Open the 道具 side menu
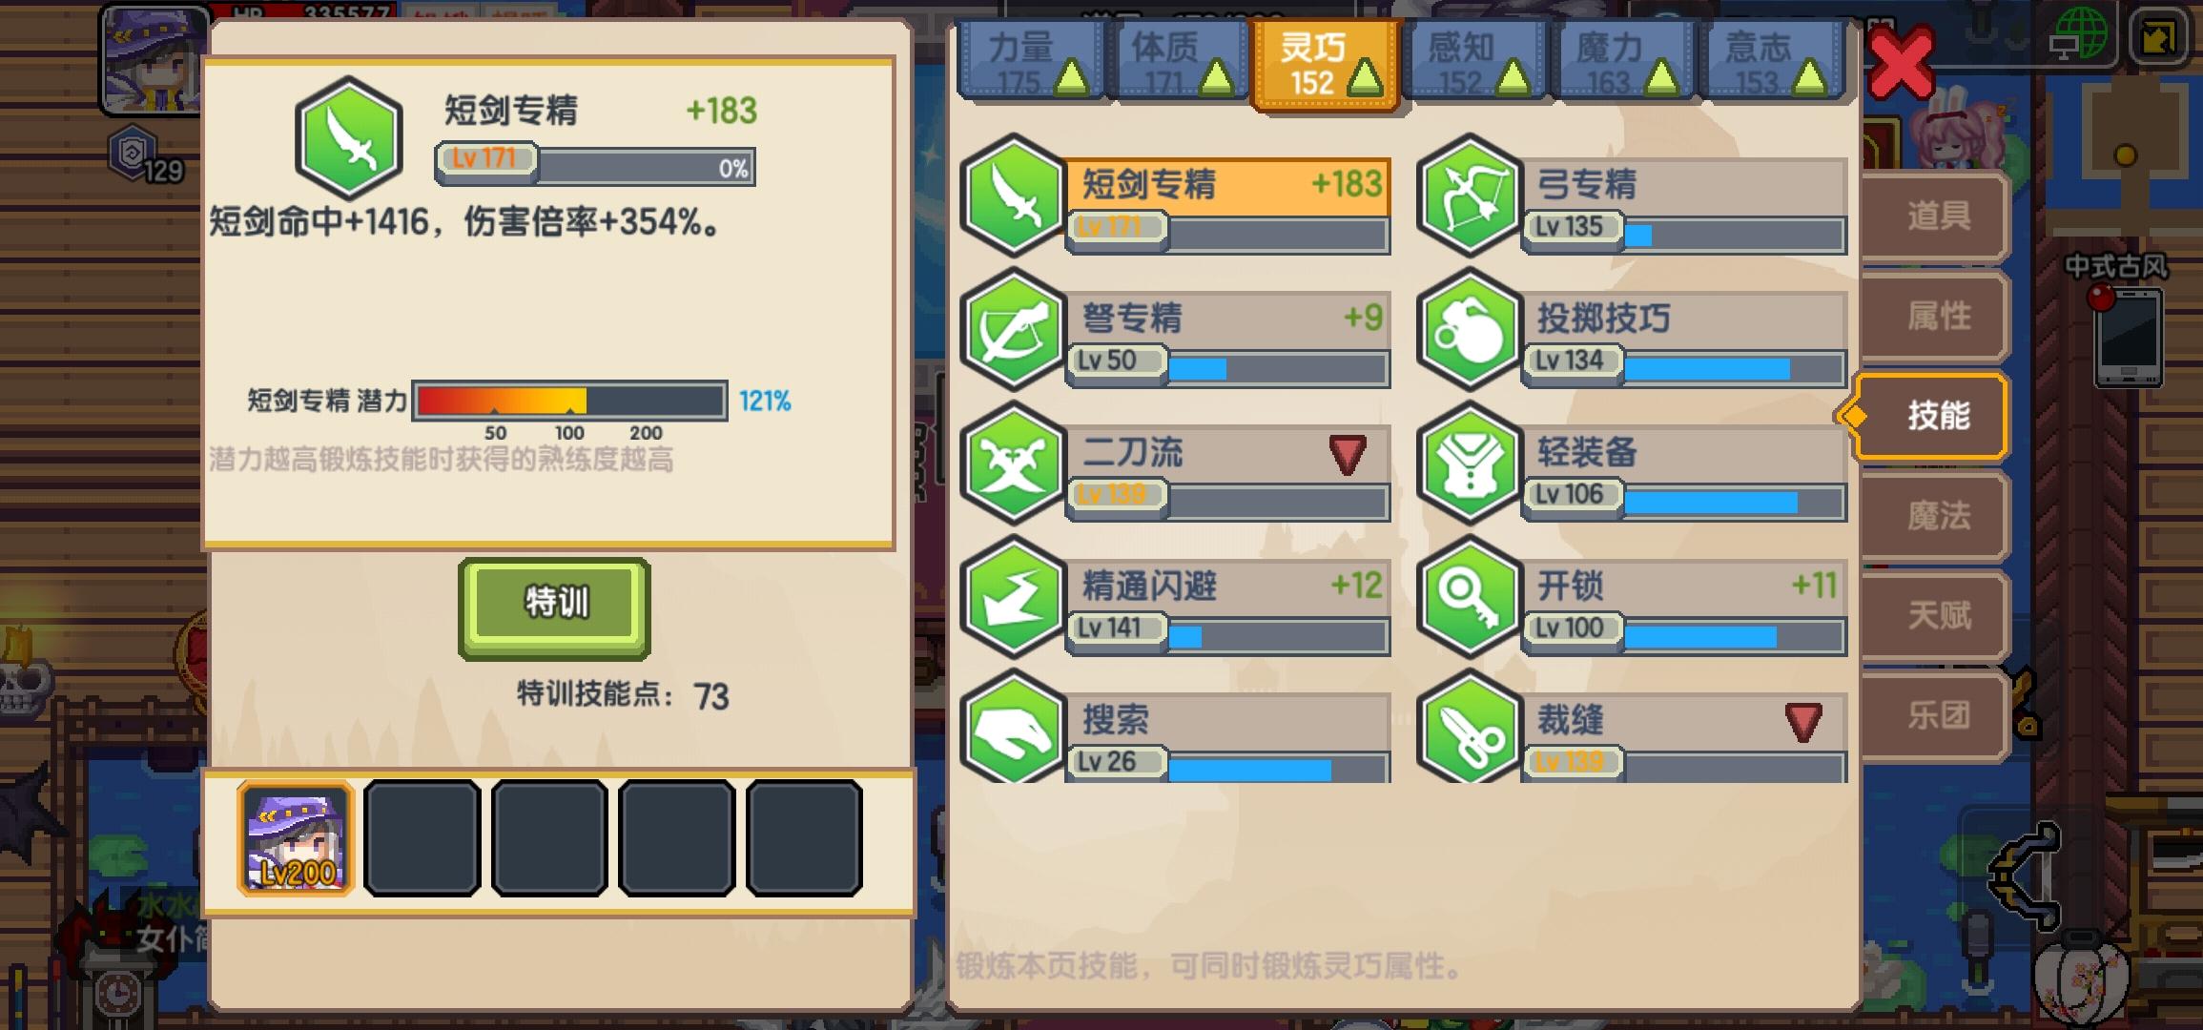 click(x=1936, y=217)
